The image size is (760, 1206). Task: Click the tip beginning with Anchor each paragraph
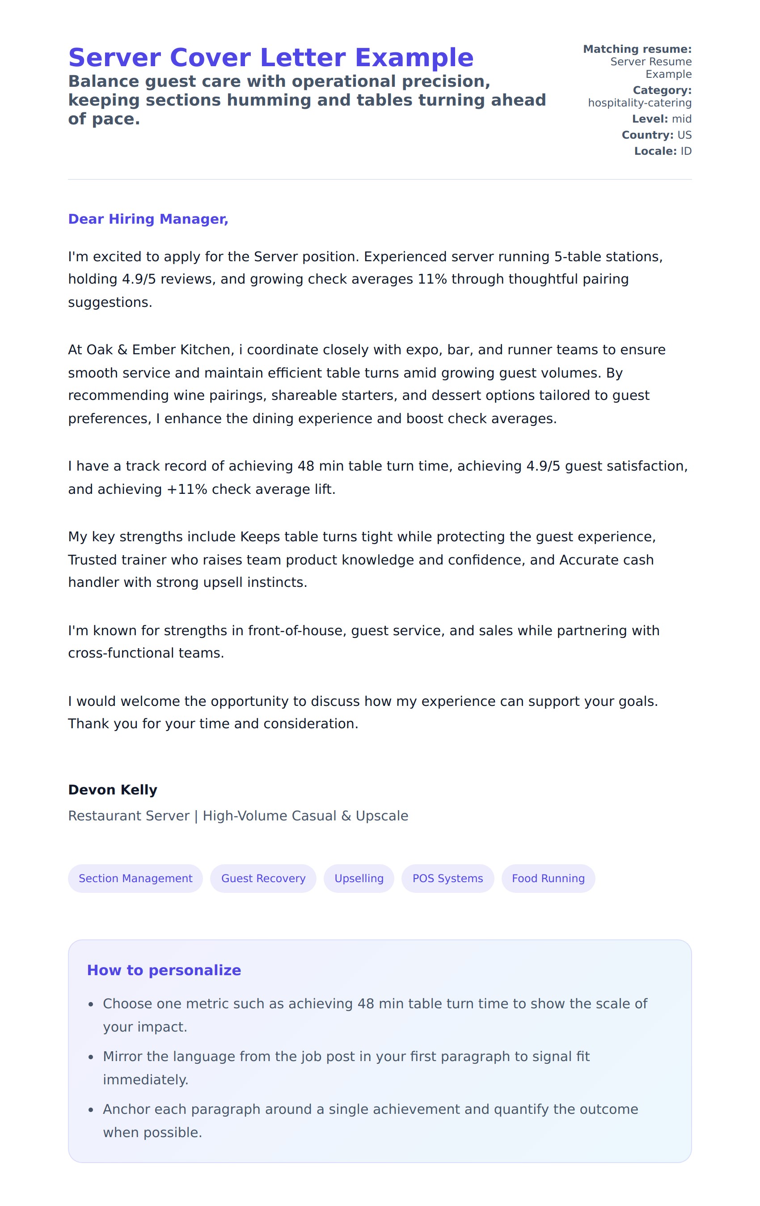pos(370,1121)
